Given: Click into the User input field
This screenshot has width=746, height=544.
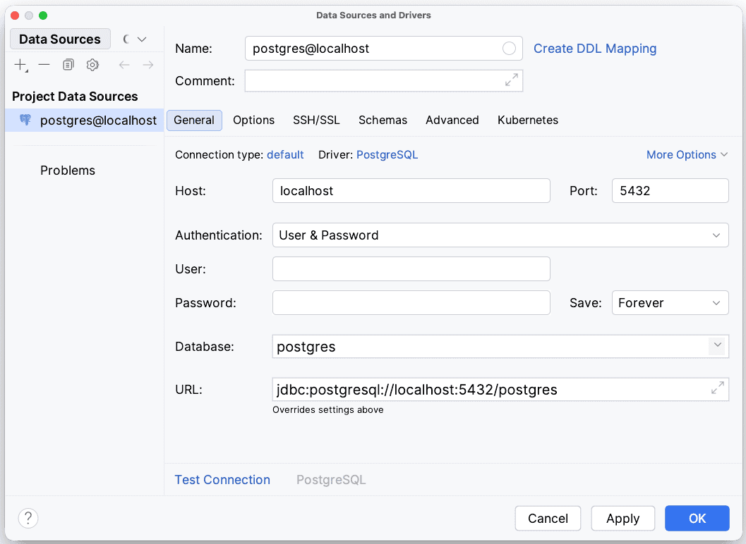Looking at the screenshot, I should click(x=411, y=269).
